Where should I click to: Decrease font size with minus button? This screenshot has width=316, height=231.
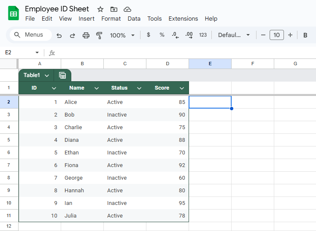263,35
